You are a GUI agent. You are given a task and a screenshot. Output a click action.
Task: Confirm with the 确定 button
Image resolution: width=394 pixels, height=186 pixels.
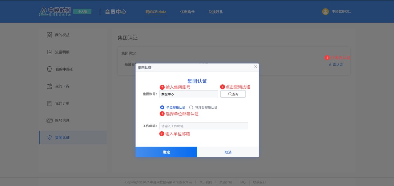click(x=166, y=152)
